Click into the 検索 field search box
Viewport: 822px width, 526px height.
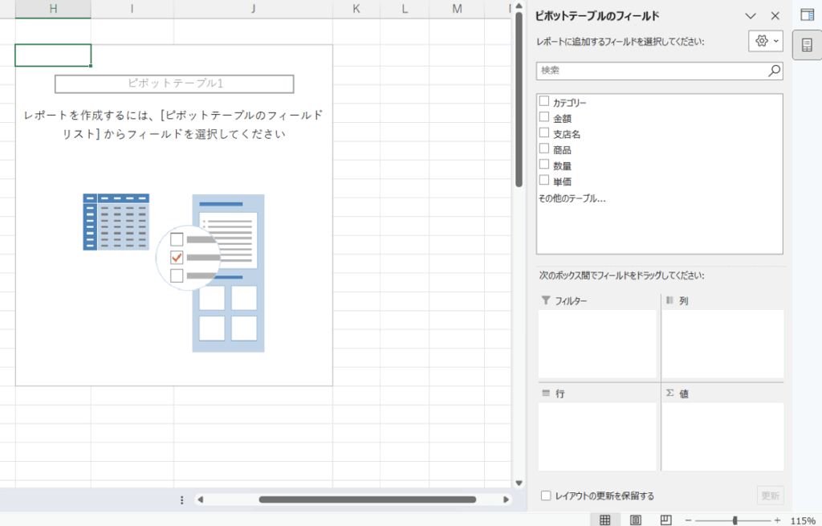click(x=650, y=71)
